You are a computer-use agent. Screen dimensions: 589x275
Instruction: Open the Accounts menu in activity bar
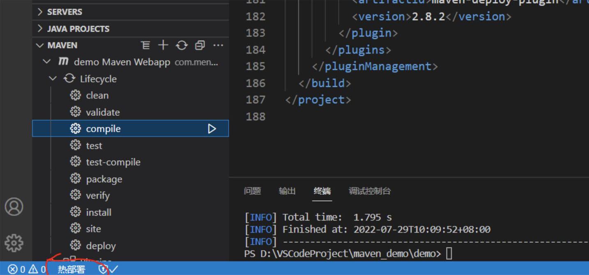(14, 206)
